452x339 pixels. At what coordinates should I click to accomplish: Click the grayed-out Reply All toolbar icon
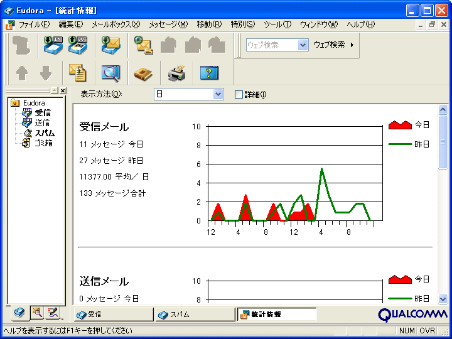(x=193, y=45)
